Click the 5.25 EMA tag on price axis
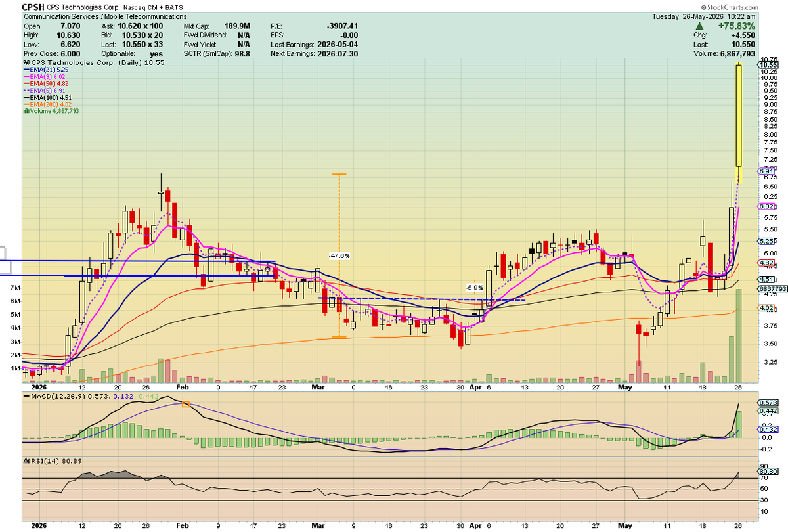 tap(766, 241)
